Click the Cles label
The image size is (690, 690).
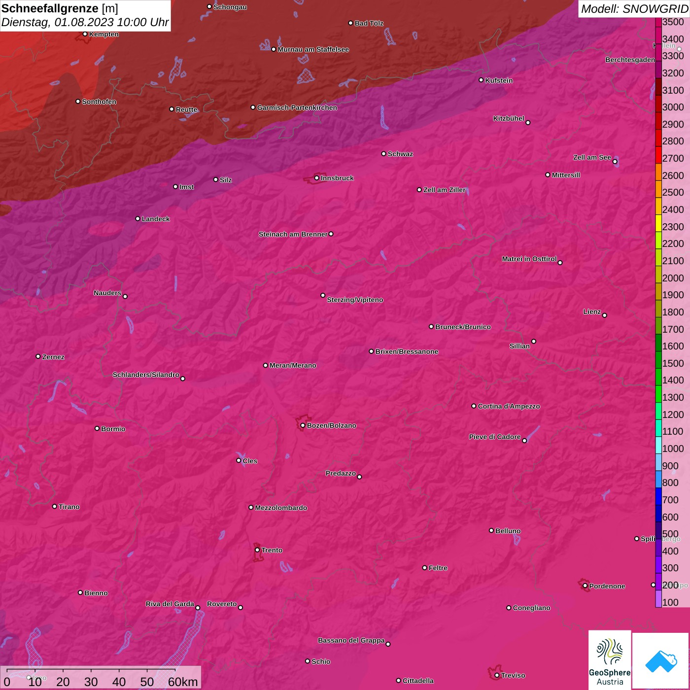[250, 461]
